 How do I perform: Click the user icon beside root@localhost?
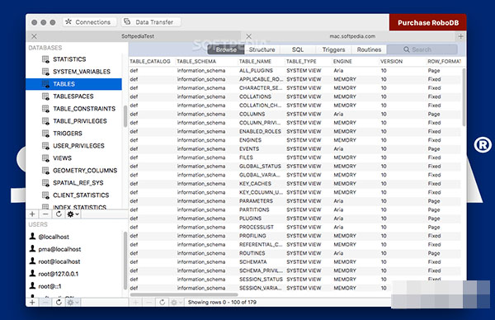pyautogui.click(x=32, y=261)
